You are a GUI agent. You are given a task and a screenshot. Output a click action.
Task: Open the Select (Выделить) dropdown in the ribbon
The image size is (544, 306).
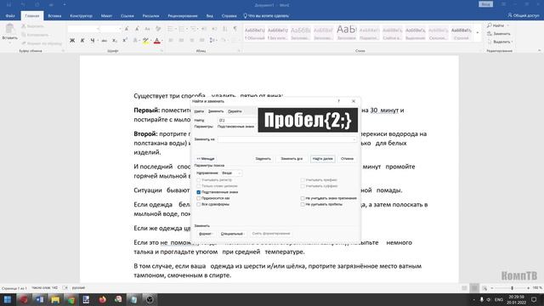coord(500,42)
